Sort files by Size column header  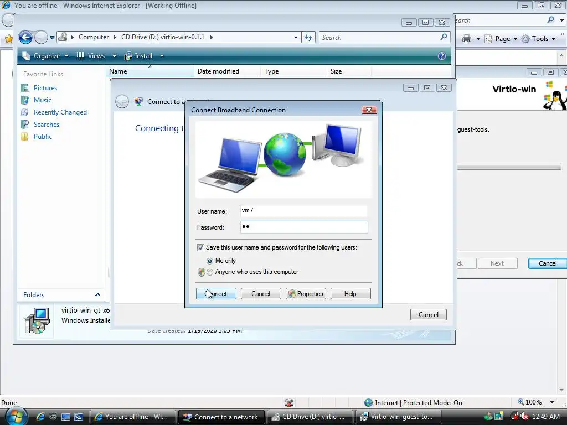coord(349,71)
